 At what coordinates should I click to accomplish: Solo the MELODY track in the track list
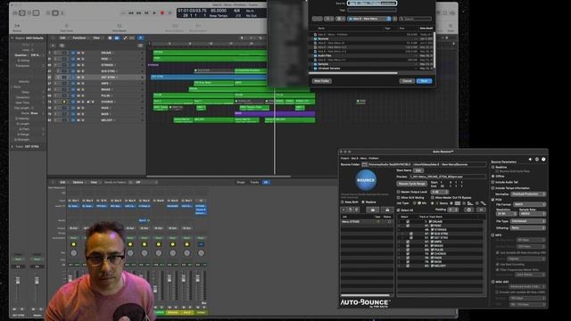tap(83, 120)
